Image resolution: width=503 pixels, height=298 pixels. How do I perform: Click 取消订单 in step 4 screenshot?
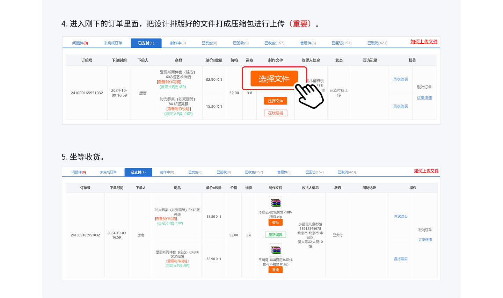tap(424, 87)
